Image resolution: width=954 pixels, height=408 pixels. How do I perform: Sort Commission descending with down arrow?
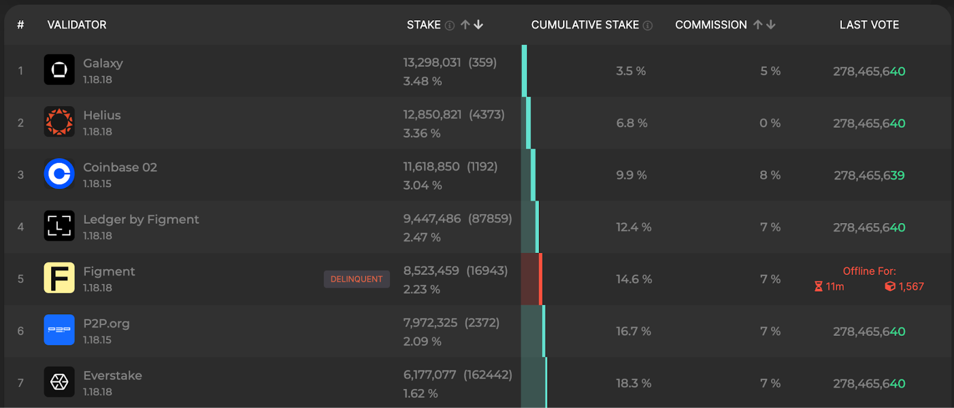tap(771, 24)
